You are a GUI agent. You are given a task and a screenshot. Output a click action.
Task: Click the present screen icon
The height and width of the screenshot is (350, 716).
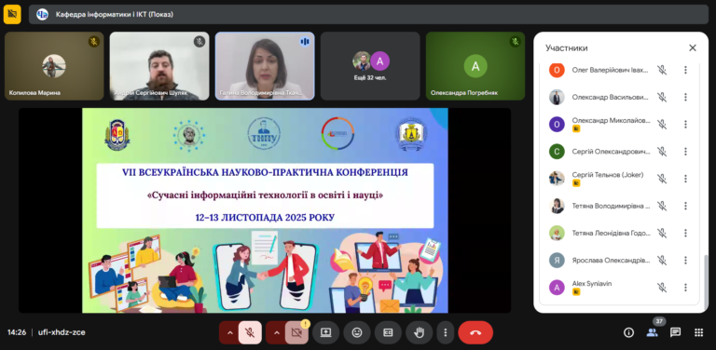(x=325, y=332)
